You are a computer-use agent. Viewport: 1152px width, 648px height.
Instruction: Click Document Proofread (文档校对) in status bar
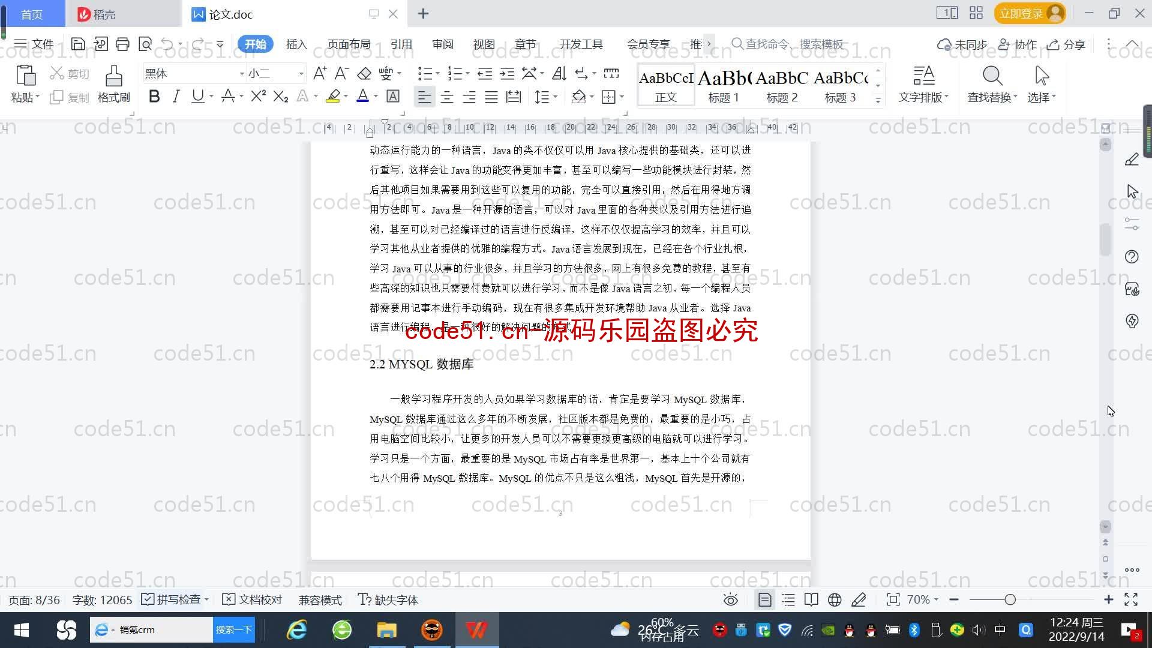coord(252,599)
